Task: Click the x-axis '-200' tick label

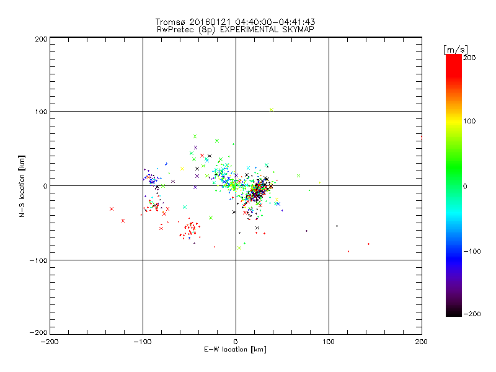Action: [50, 342]
